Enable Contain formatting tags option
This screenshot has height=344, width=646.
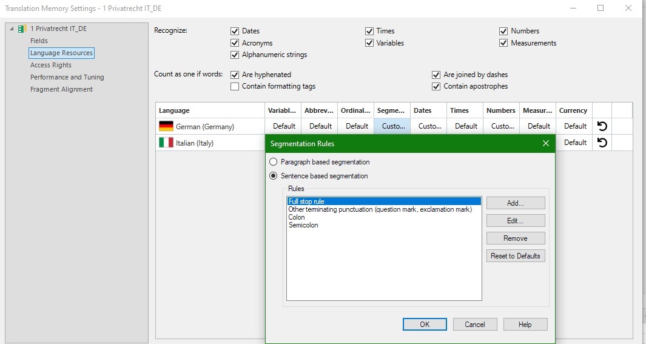[235, 86]
